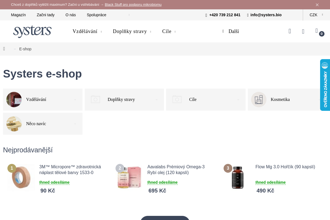Expand the CZK currency dropdown
330x220 pixels.
click(x=316, y=15)
